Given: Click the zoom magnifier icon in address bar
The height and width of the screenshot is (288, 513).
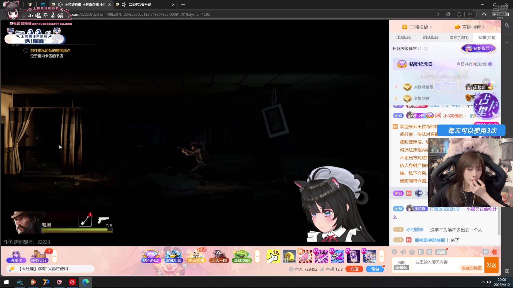Looking at the screenshot, I should pos(437,14).
